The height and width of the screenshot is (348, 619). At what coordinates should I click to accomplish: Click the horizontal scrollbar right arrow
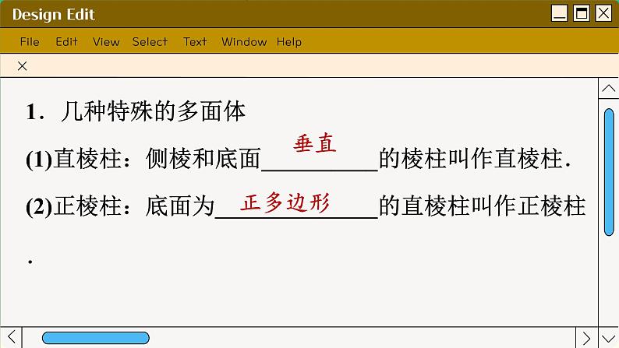point(587,338)
